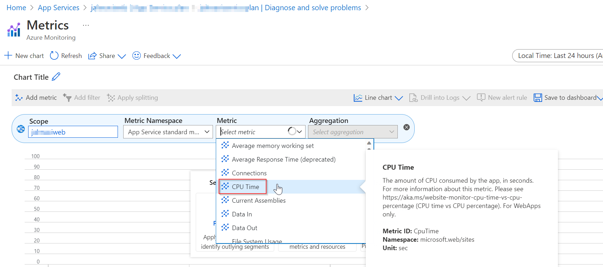Click metric list scrollbar up arrow

point(369,143)
